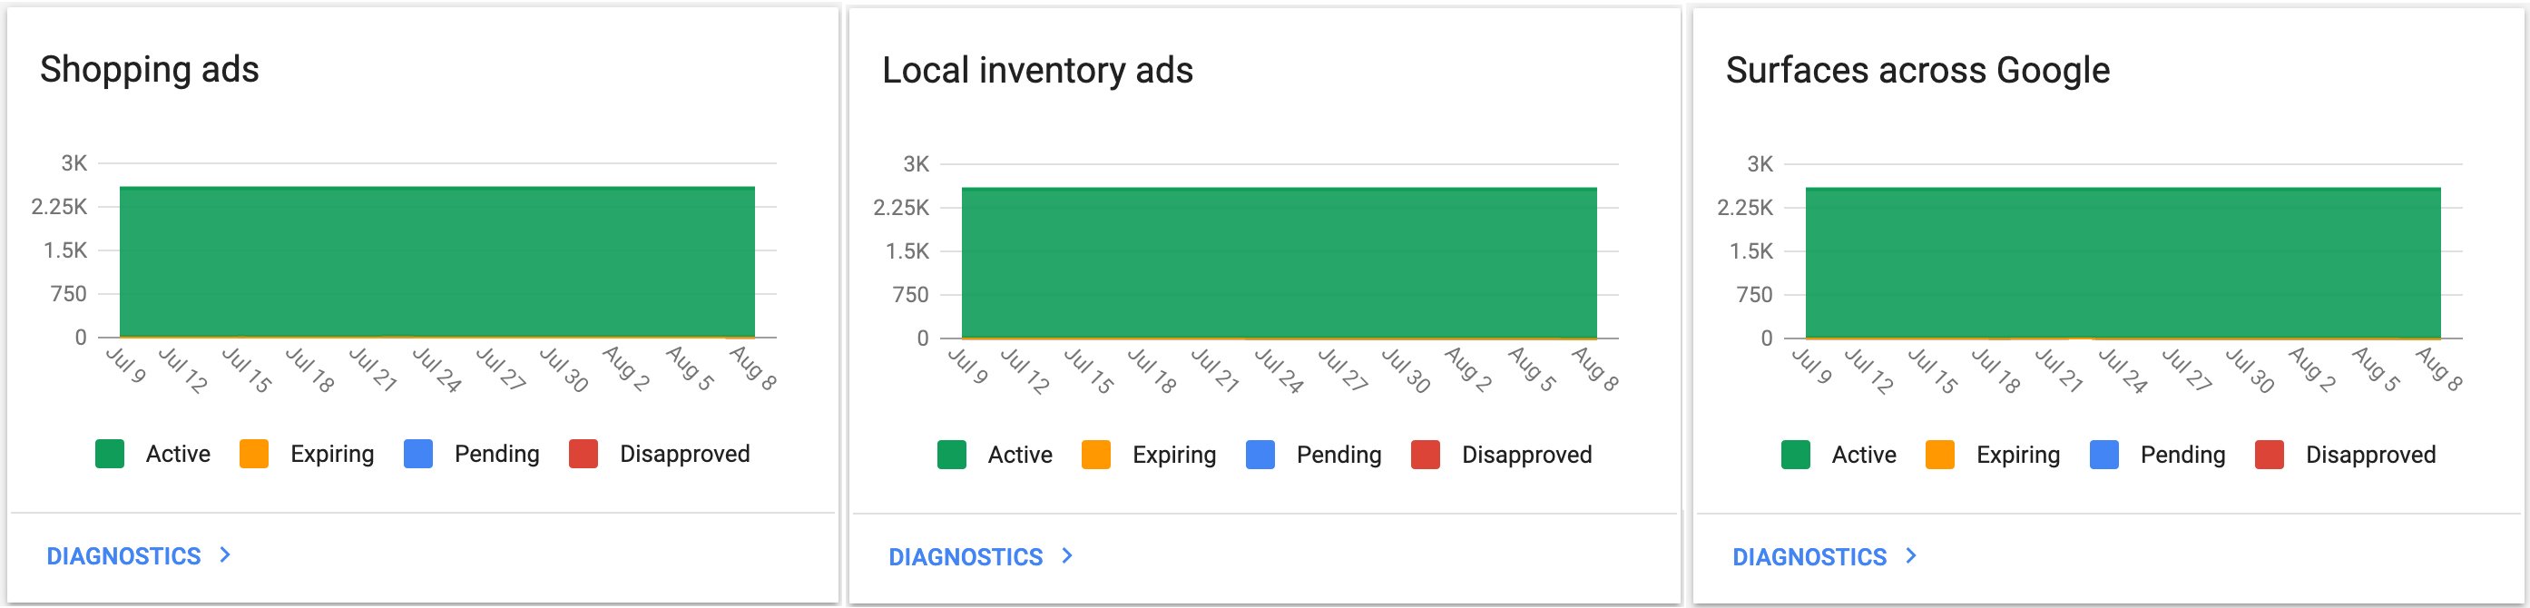Toggle green Active swatch in Shopping ads legend
This screenshot has height=608, width=2530.
click(110, 454)
